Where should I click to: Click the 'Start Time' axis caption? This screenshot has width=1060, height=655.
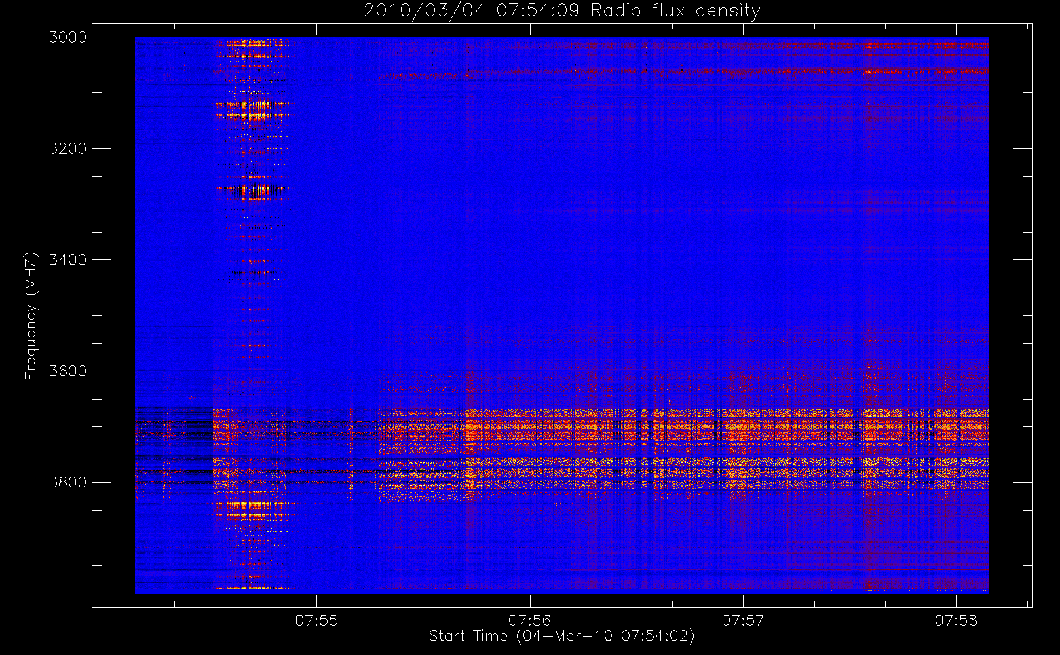[561, 636]
